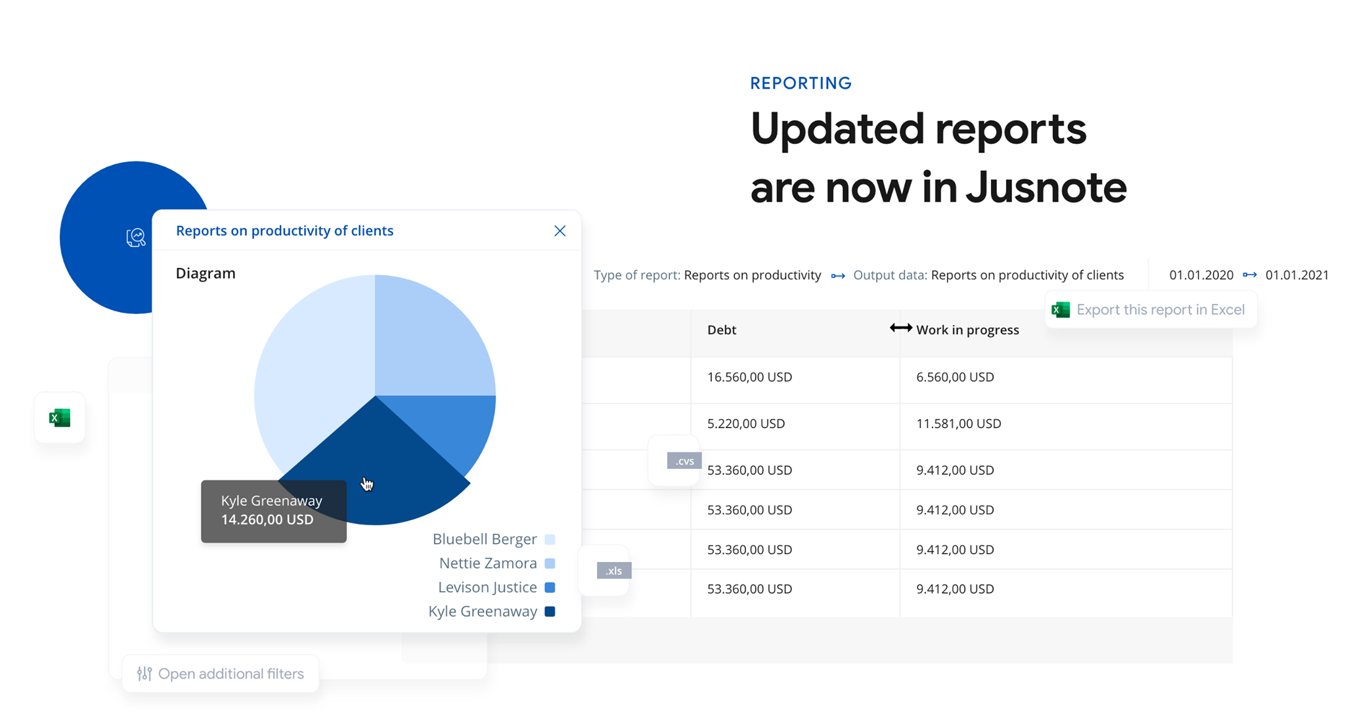
Task: Click arrow between report type and output data
Action: [837, 276]
